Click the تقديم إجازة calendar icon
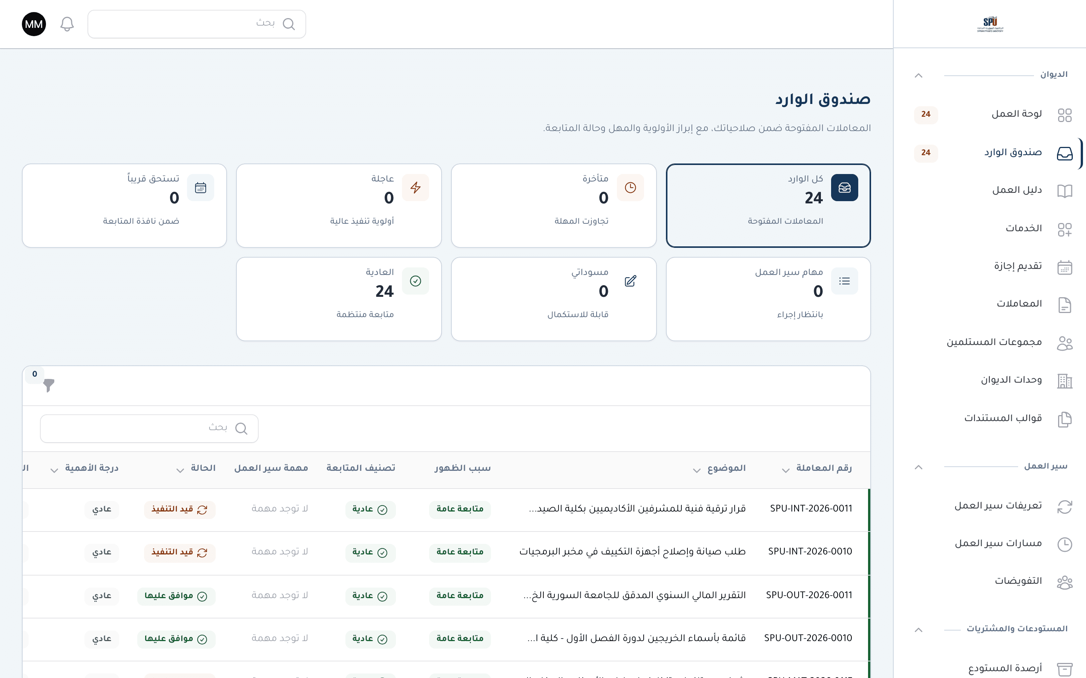 [1065, 267]
